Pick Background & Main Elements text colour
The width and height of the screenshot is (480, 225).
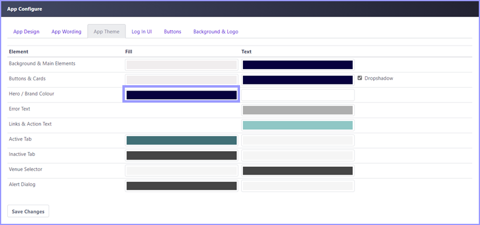pyautogui.click(x=298, y=65)
